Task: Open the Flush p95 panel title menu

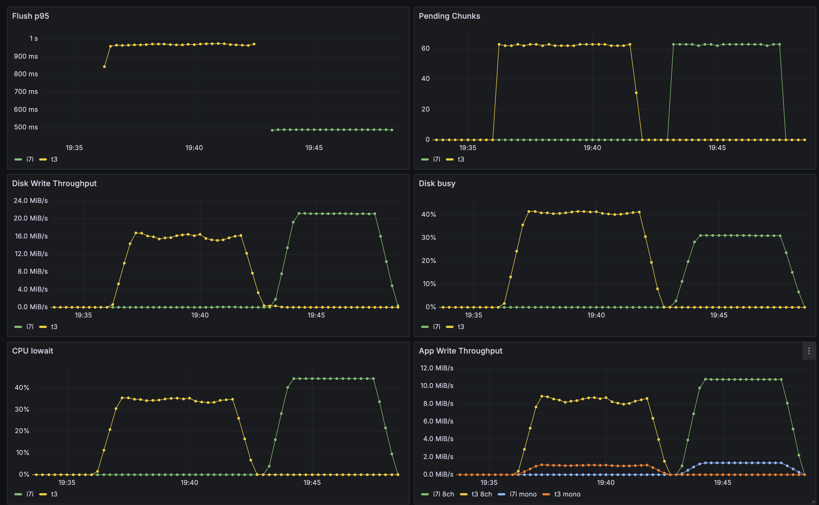Action: pos(30,16)
